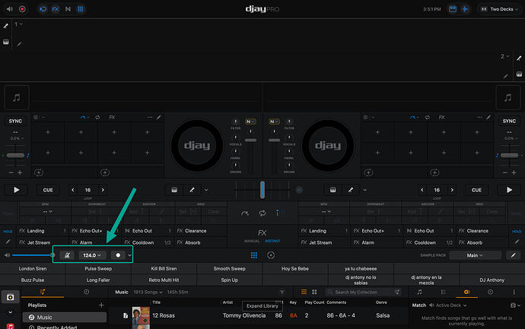
Task: Click the circular sampler play icon
Action: [x=271, y=255]
